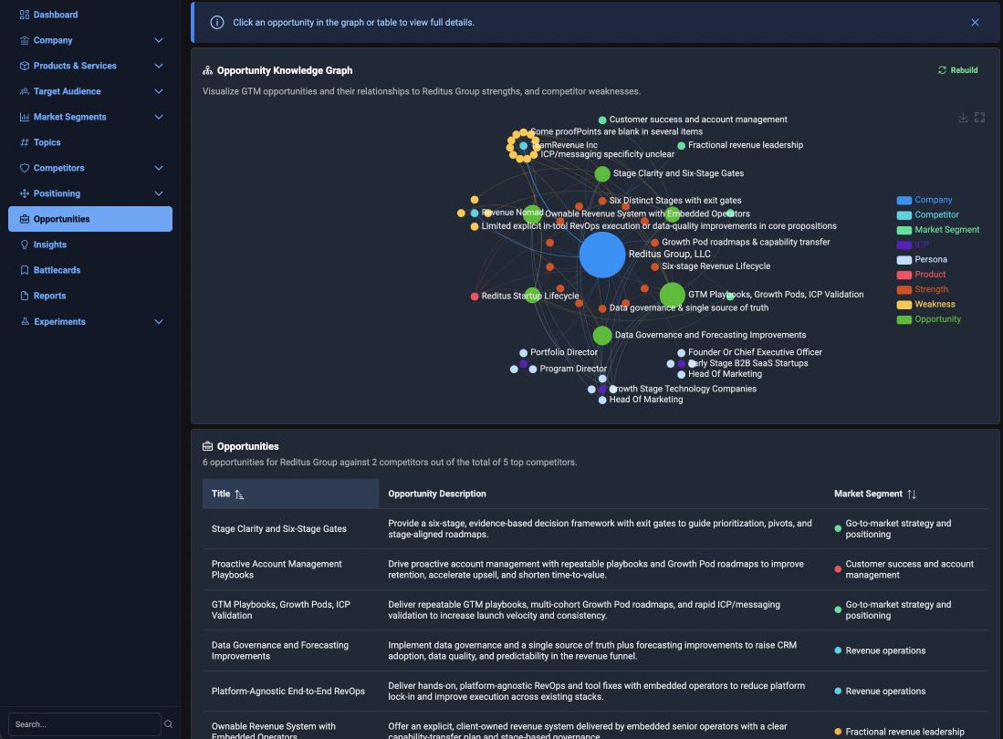This screenshot has width=1003, height=739.
Task: Select the Opportunities menu item
Action: pyautogui.click(x=90, y=219)
